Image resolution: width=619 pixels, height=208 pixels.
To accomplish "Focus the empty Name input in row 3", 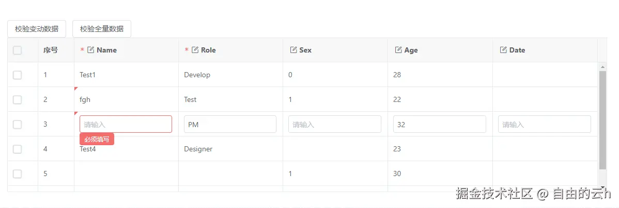I will click(126, 124).
